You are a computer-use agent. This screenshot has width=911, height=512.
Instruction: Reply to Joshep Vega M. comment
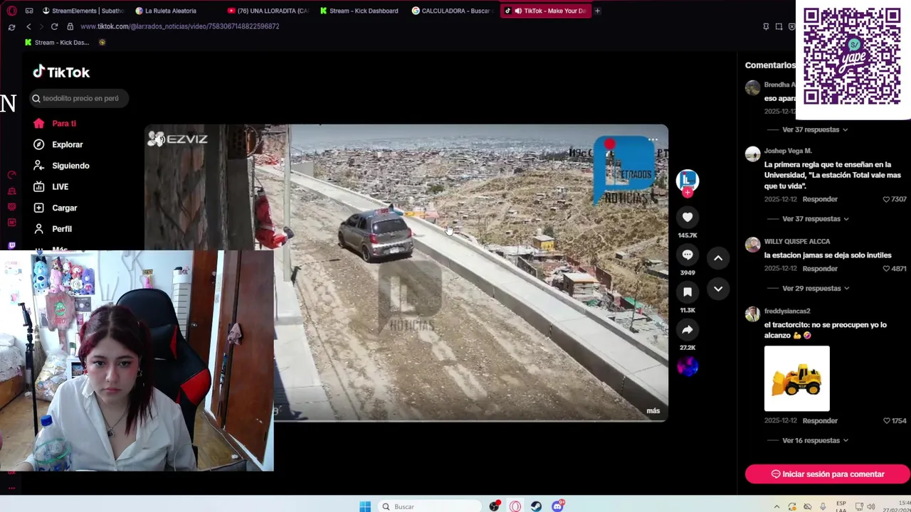[x=820, y=199]
